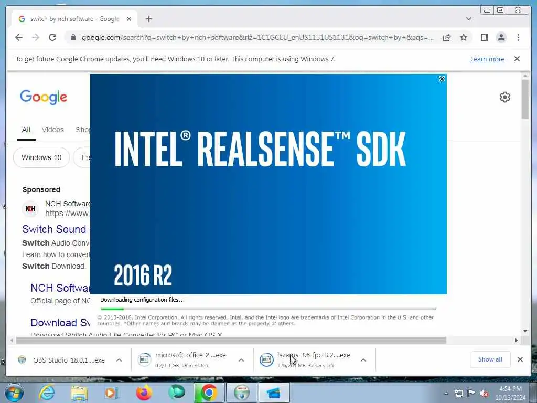Open the taskbar clock and date
The height and width of the screenshot is (403, 537).
click(x=510, y=393)
